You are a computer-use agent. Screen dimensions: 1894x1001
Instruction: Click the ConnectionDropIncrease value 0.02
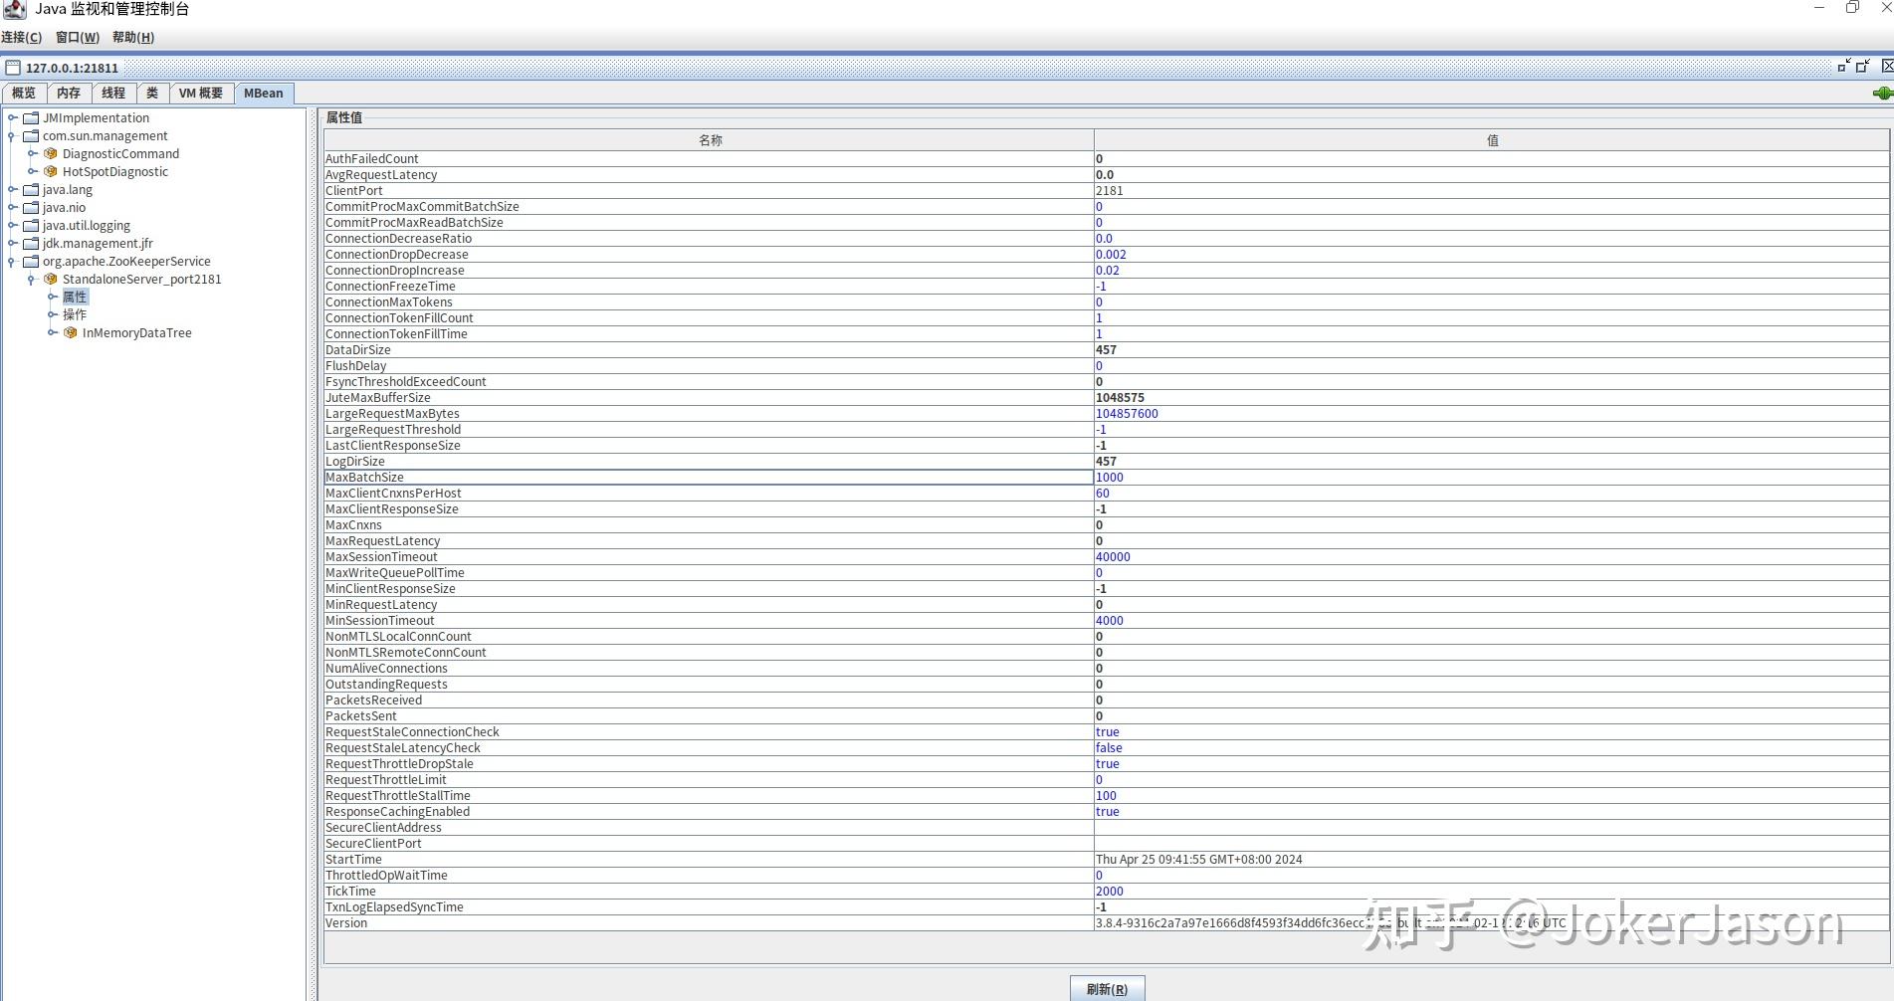click(1108, 270)
